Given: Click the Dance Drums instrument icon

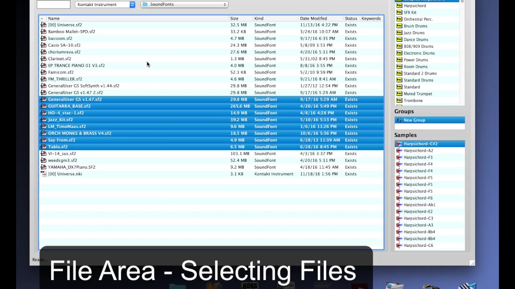Looking at the screenshot, I should coord(399,40).
